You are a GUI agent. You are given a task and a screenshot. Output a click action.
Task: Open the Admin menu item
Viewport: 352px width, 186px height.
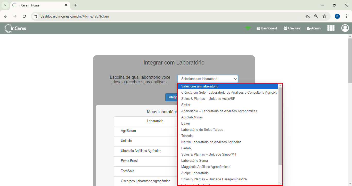tap(314, 28)
